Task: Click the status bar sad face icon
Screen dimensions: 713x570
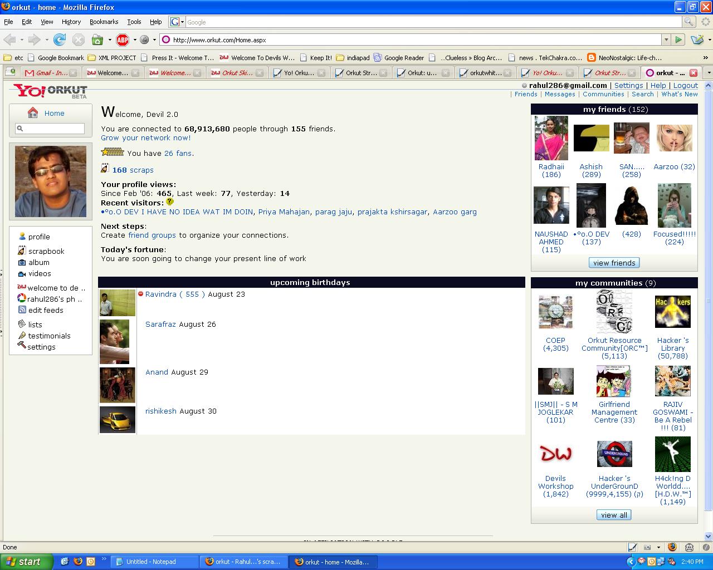Action: 689,547
